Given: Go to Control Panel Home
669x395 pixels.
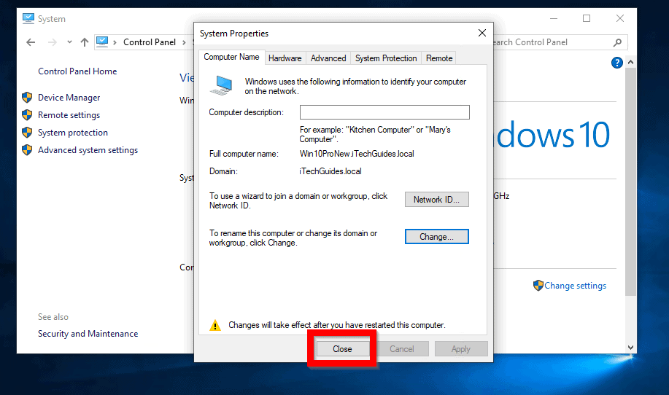Looking at the screenshot, I should click(77, 71).
